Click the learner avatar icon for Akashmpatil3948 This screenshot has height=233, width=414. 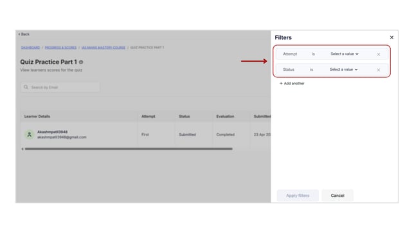tap(30, 135)
